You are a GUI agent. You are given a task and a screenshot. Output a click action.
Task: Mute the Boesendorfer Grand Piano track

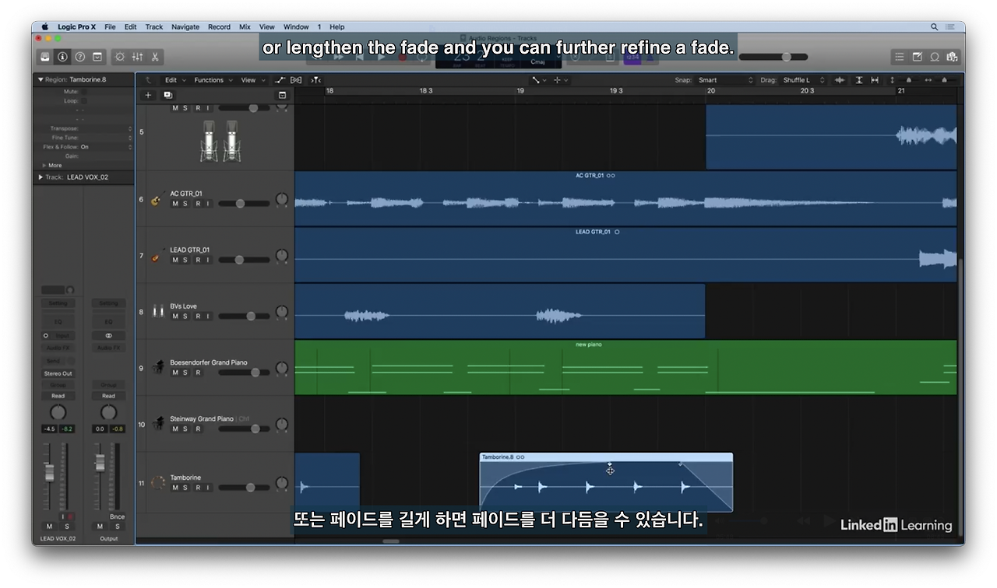pos(175,373)
